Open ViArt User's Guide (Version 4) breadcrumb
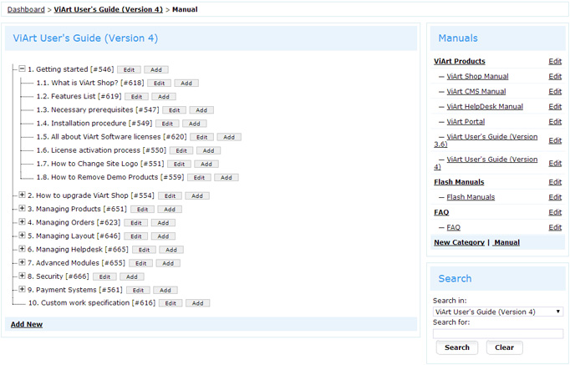 (109, 9)
